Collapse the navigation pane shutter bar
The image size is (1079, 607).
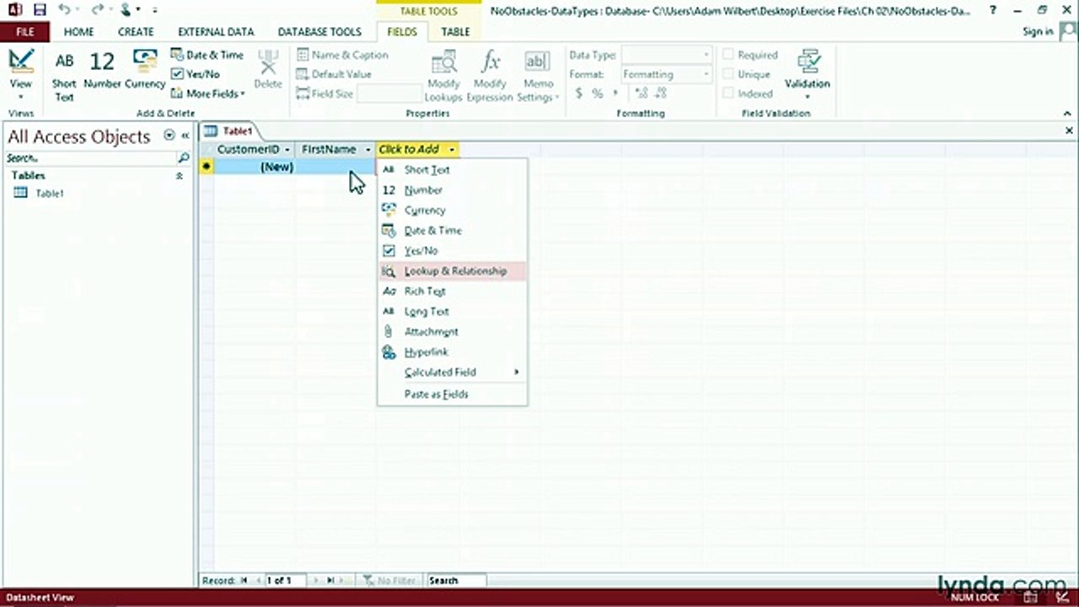(x=185, y=136)
